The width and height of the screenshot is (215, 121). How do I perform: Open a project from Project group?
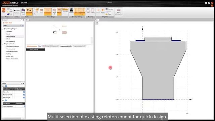point(10,11)
